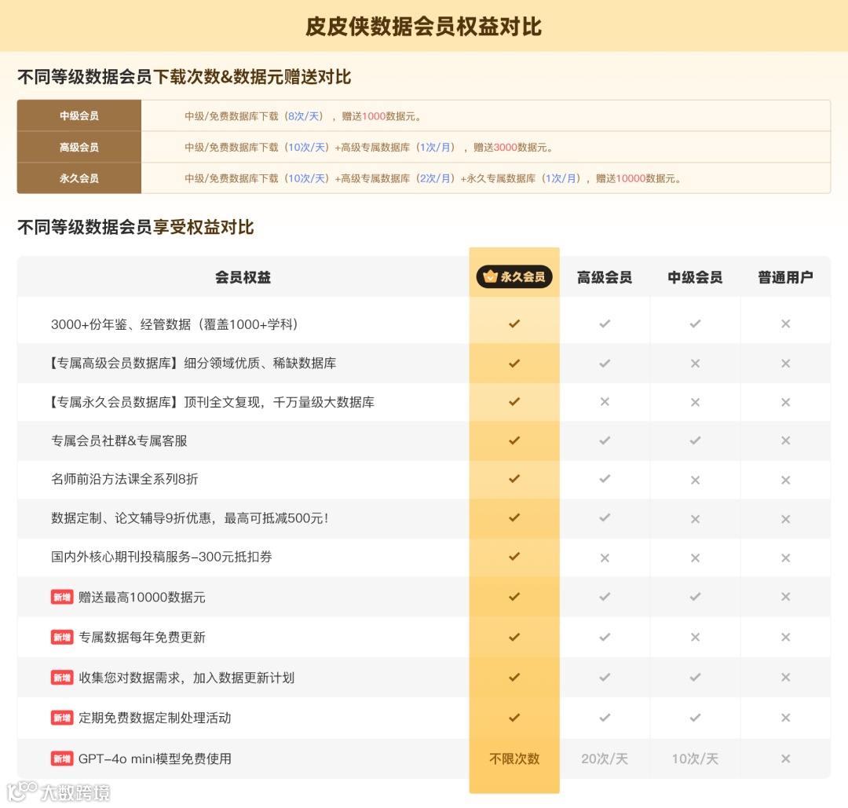
Task: Click 中级会员 checkmark for 专属会员社群 row
Action: [x=695, y=441]
